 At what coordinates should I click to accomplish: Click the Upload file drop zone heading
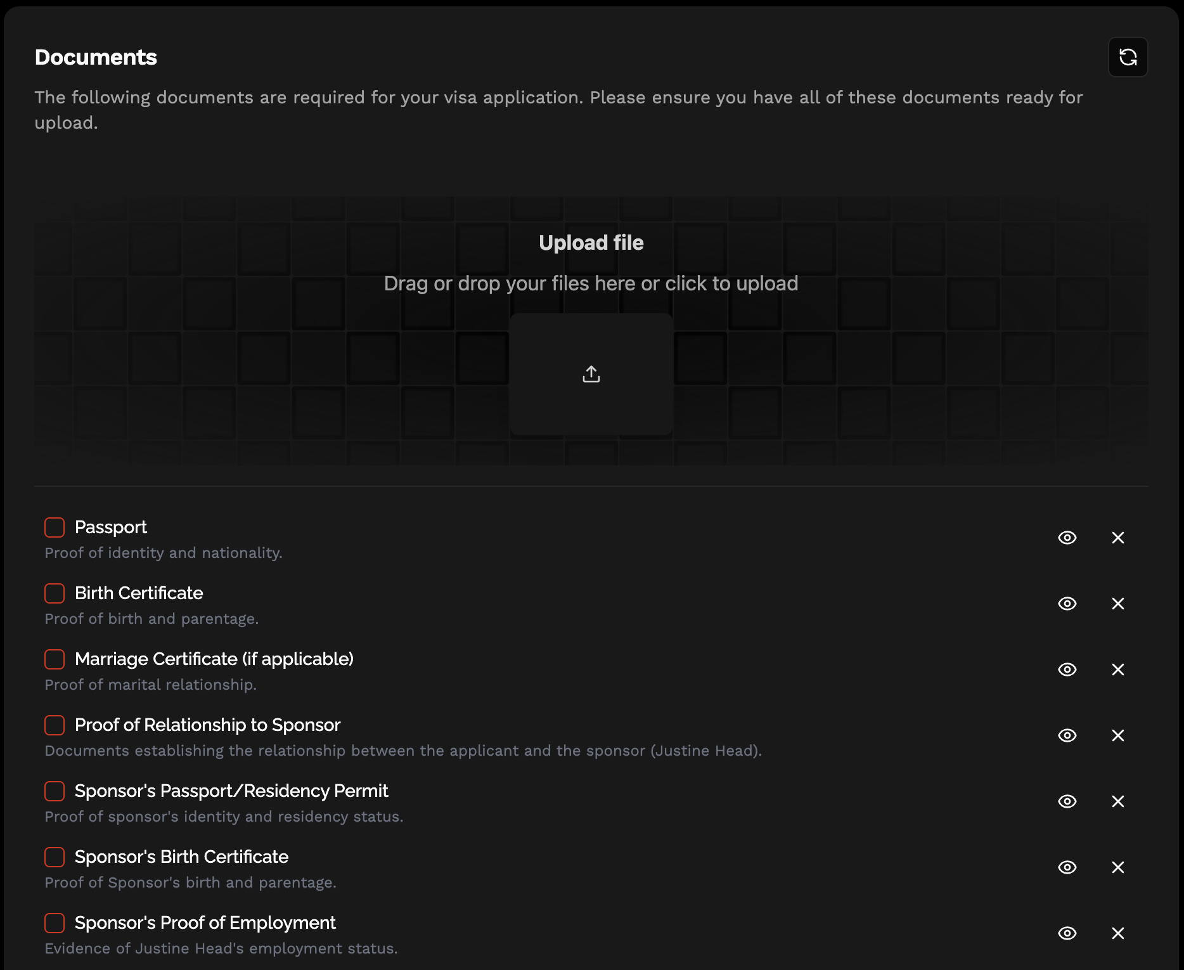coord(591,243)
